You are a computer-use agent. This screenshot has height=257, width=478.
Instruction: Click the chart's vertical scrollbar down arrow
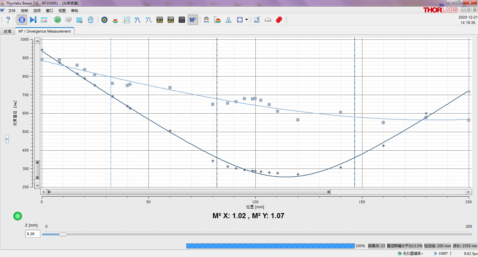(37, 186)
